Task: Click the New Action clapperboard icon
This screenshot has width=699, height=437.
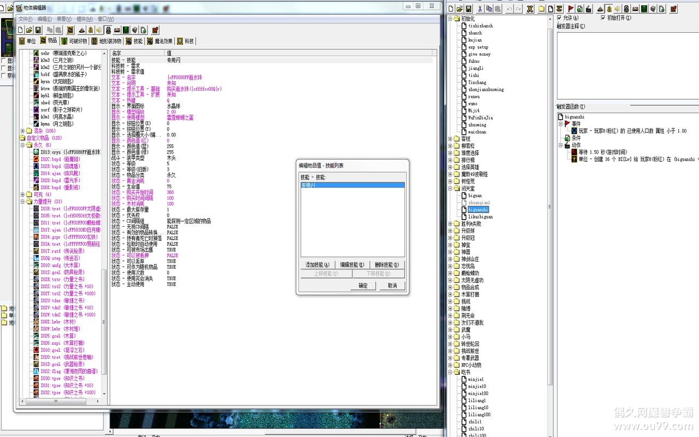Action: click(588, 9)
